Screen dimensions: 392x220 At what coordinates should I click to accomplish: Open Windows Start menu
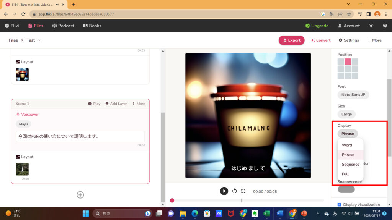pyautogui.click(x=86, y=214)
